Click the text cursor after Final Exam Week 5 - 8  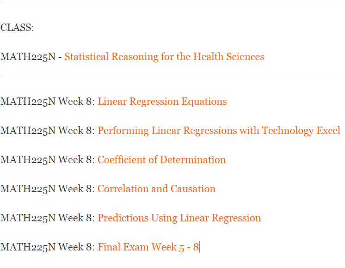[199, 247]
